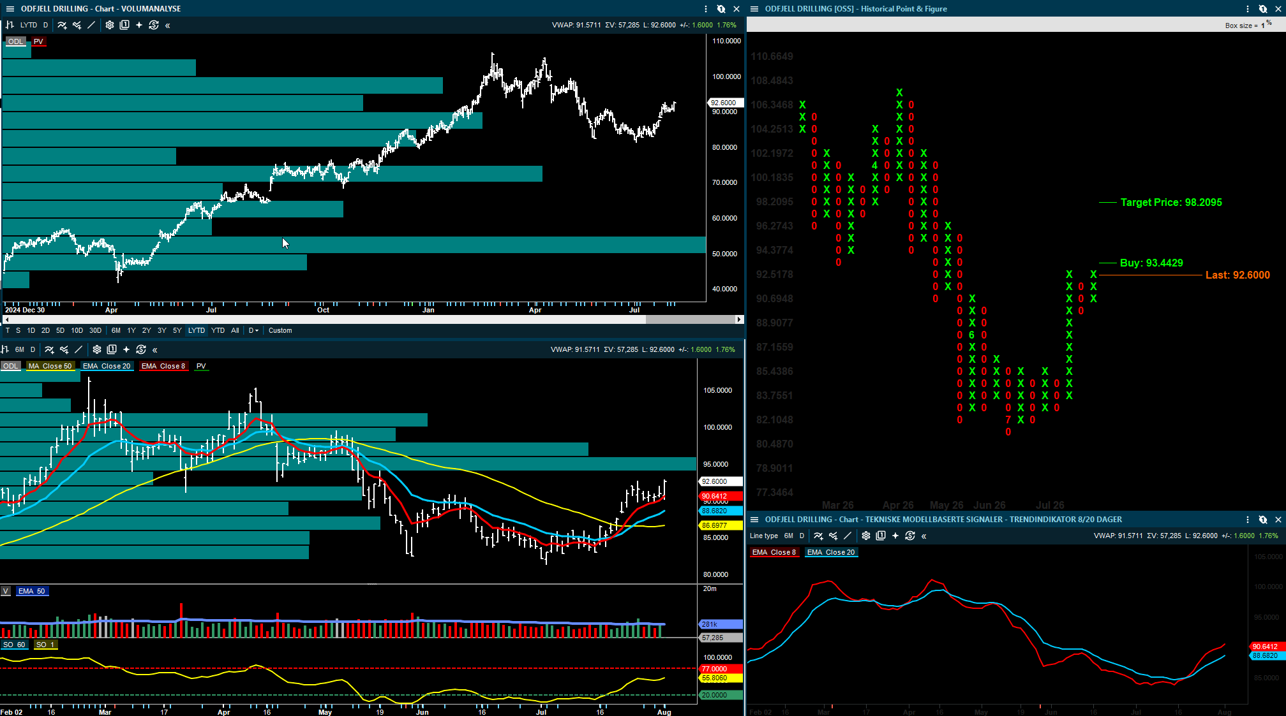Open the LYTD period dropdown in VOLUMANALYSE toolbar
This screenshot has height=716, width=1286.
[x=29, y=26]
